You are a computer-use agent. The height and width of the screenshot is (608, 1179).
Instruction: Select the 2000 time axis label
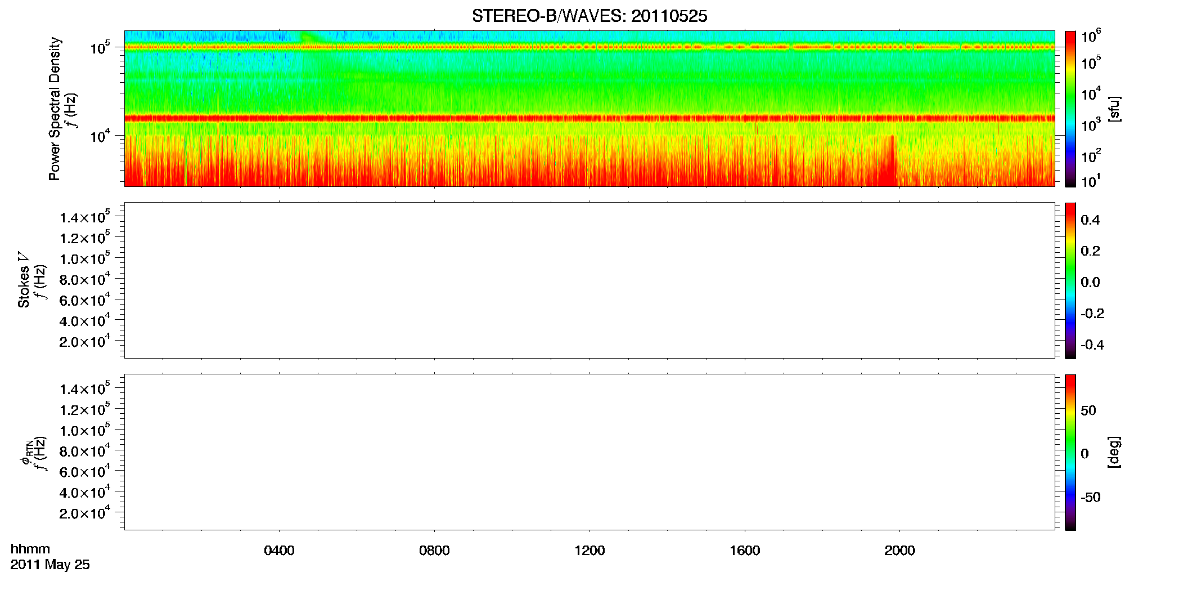[x=899, y=551]
